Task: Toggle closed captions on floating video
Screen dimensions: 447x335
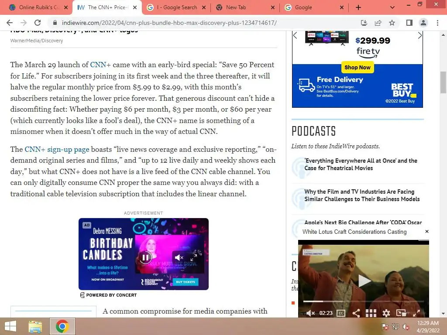Action: (x=341, y=313)
